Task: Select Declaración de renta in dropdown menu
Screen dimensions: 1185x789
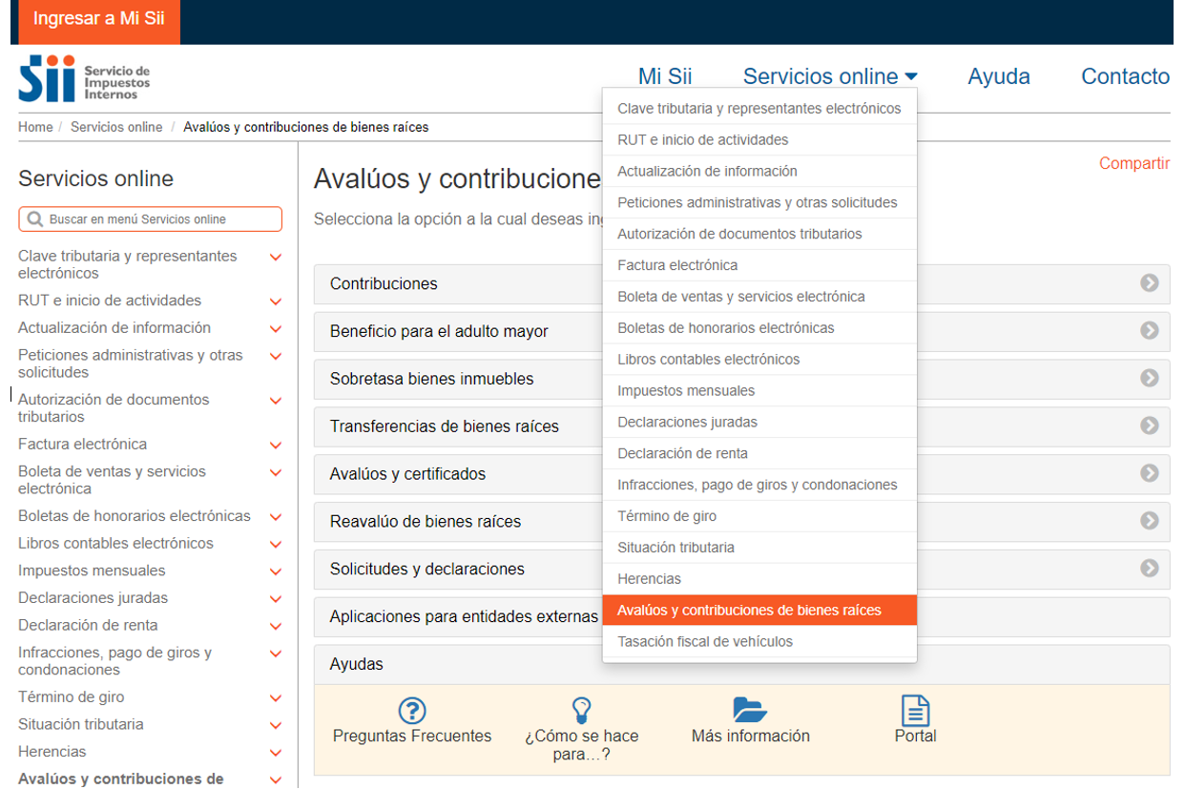Action: point(759,454)
